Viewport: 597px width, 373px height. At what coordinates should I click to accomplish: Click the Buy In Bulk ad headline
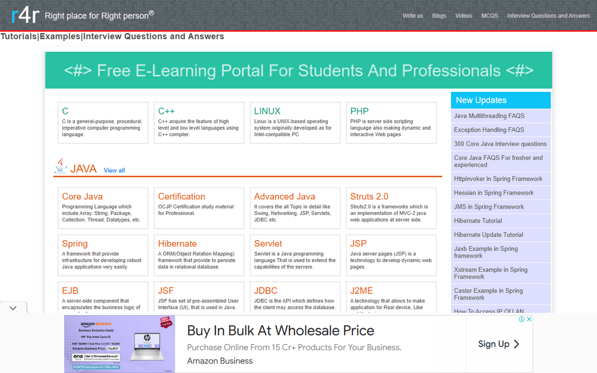[281, 330]
